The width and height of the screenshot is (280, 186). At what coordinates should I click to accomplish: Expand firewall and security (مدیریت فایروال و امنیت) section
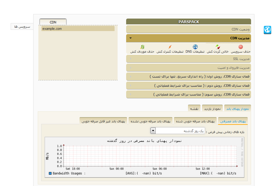point(188,68)
